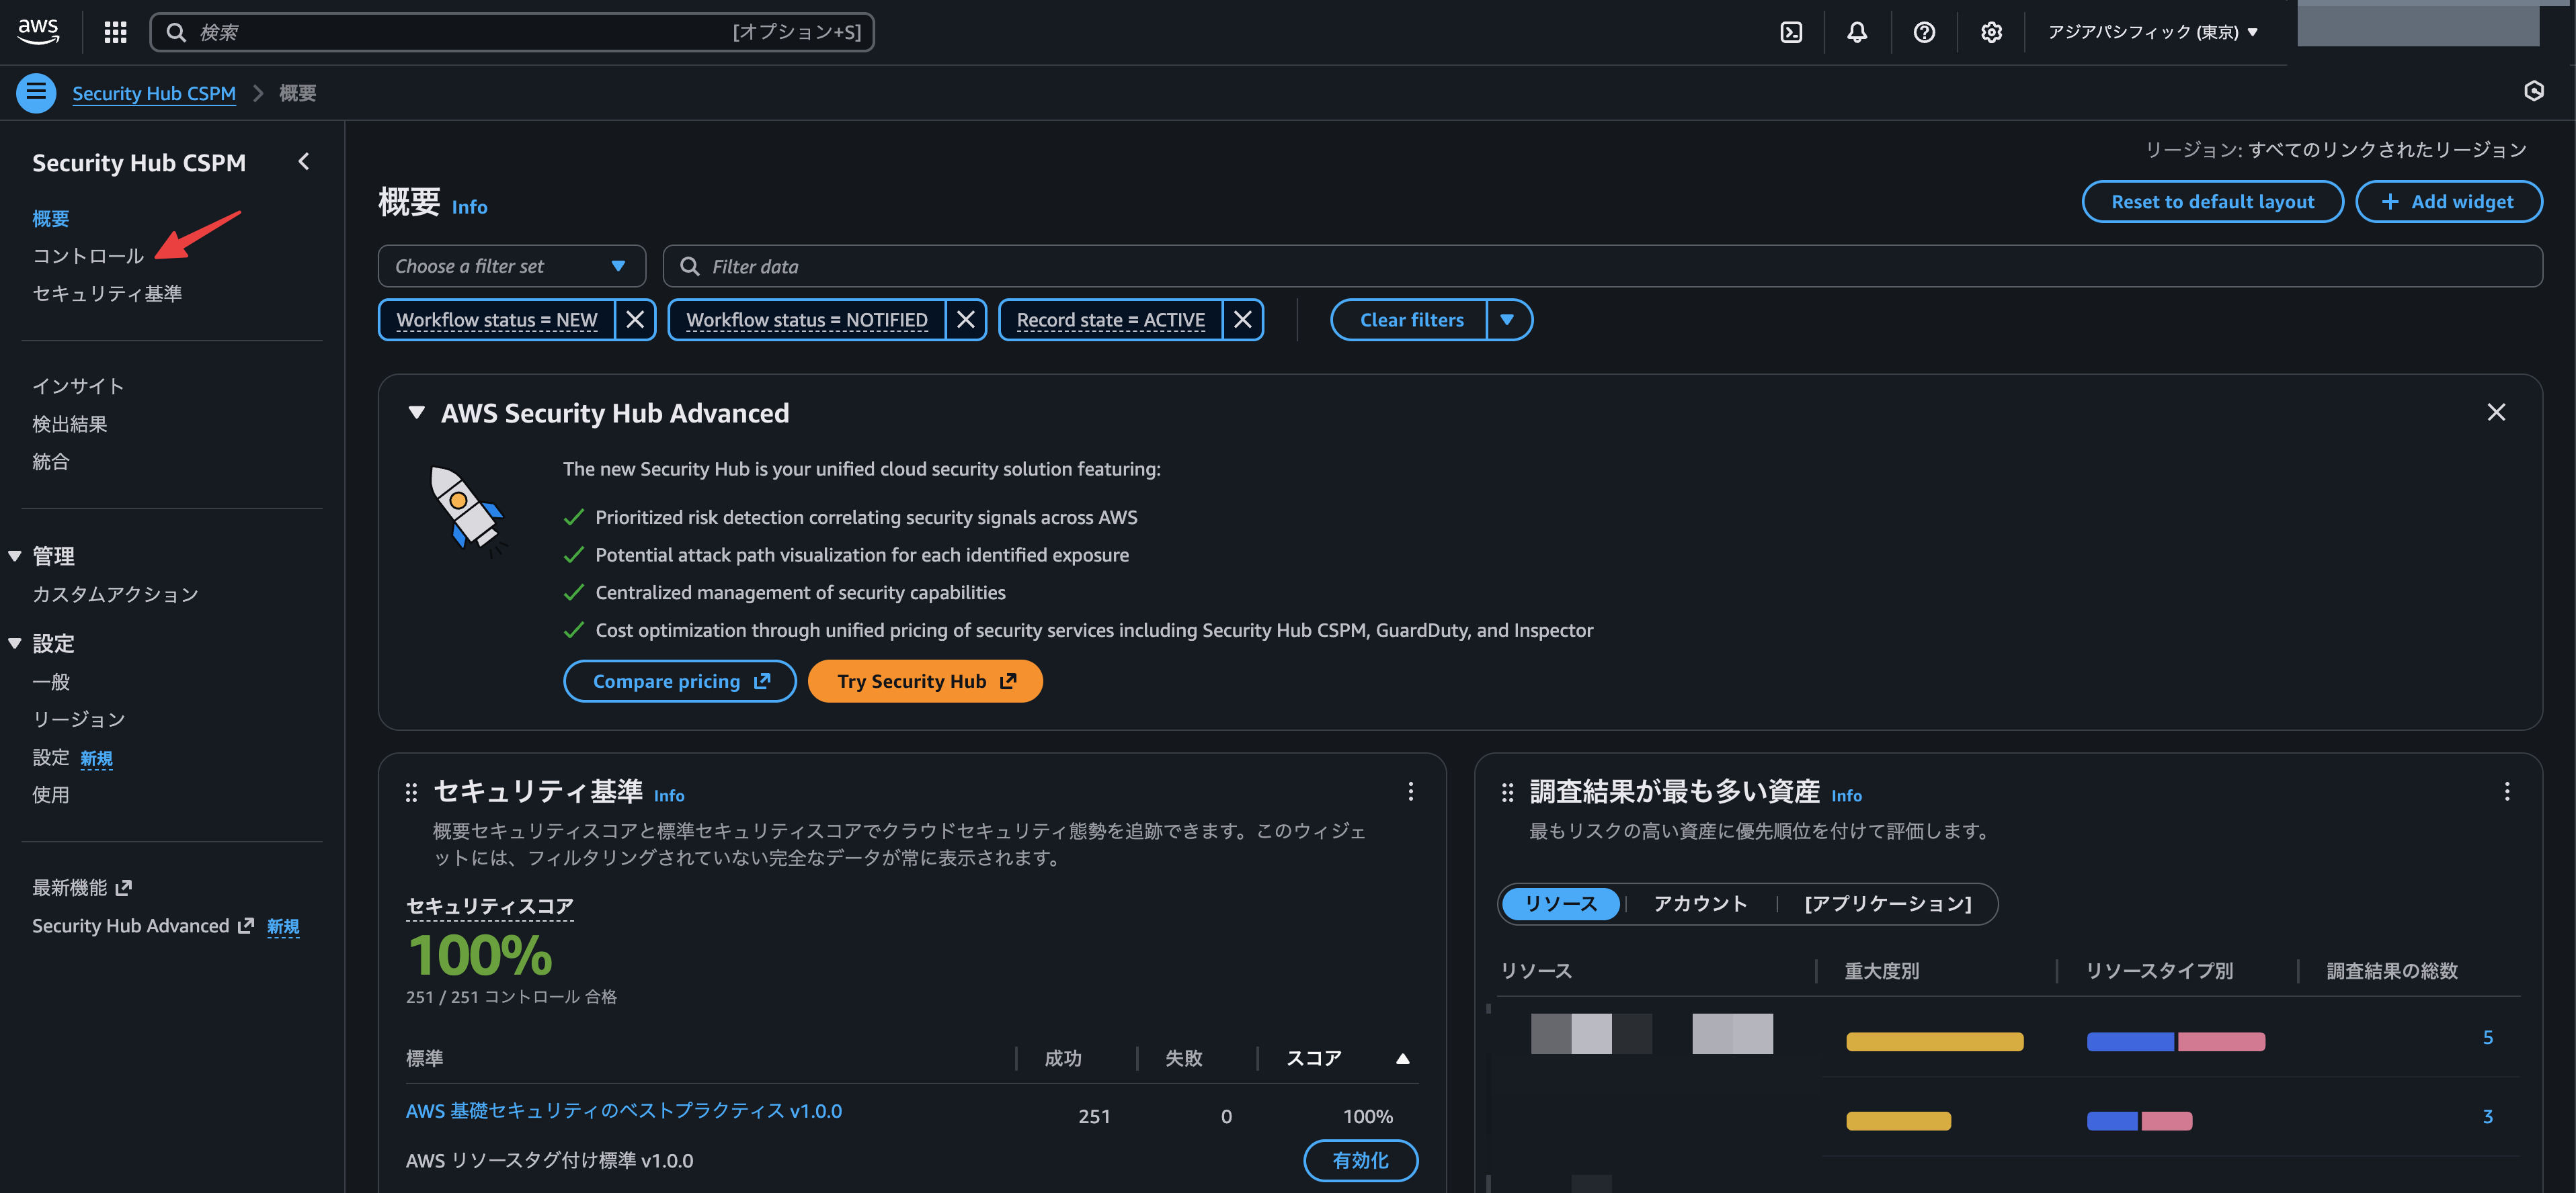Switch to the [アプリケーション] segment
The width and height of the screenshot is (2576, 1193).
click(1888, 903)
